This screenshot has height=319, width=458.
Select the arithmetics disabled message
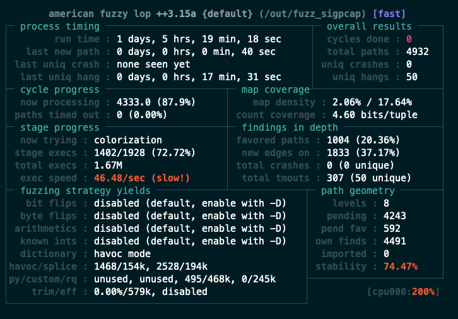tap(190, 229)
